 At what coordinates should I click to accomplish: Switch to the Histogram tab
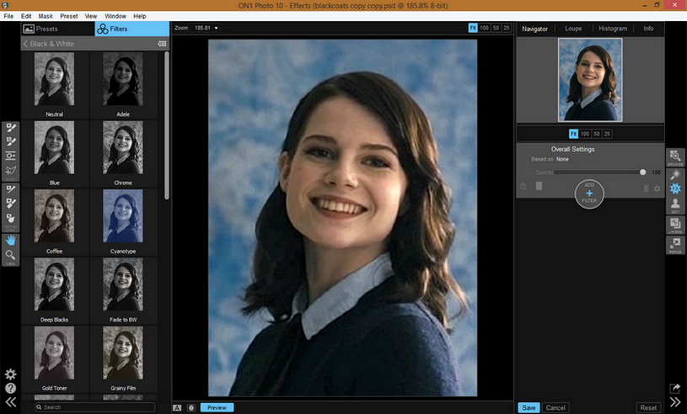tap(613, 29)
